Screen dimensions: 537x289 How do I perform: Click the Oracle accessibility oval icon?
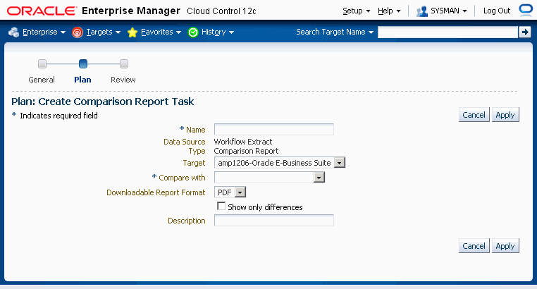[x=526, y=9]
